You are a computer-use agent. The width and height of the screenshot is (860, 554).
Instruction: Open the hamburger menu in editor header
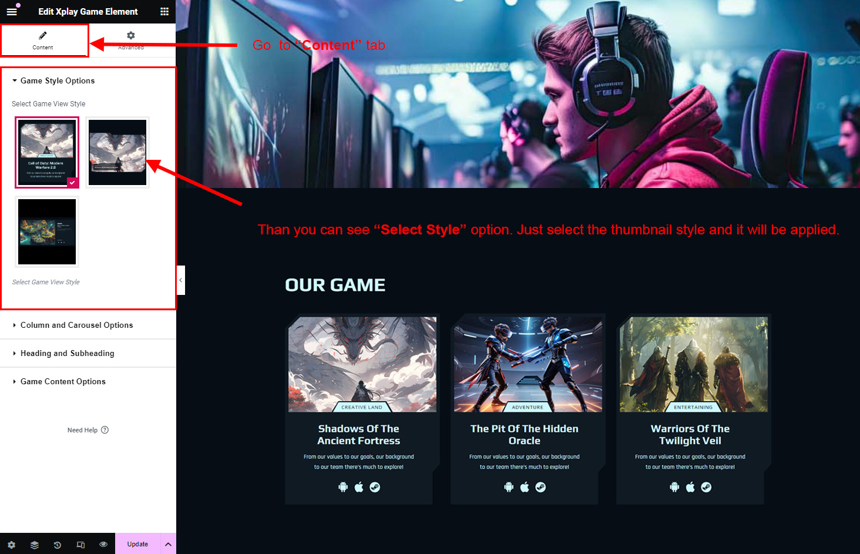pos(12,12)
